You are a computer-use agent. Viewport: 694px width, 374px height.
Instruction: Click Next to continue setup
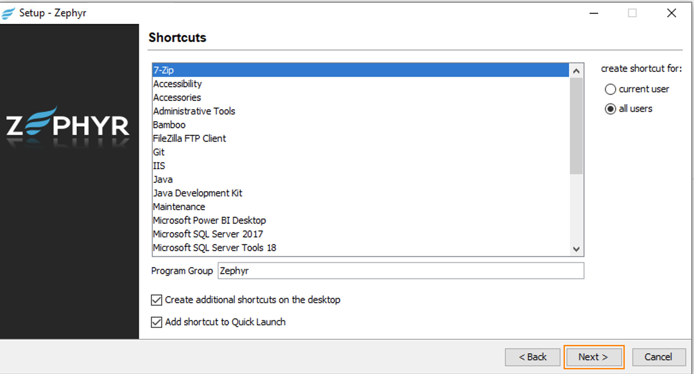(x=593, y=357)
